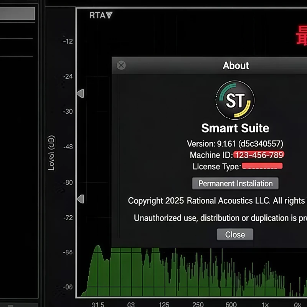Select the Machine ID 123-456-789 value

pos(259,155)
